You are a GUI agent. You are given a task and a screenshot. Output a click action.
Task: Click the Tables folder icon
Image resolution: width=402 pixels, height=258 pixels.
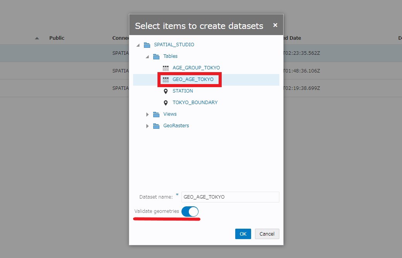(x=156, y=56)
